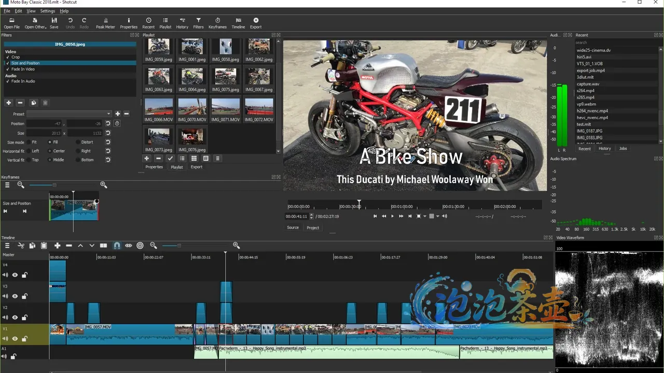Image resolution: width=664 pixels, height=373 pixels.
Task: Select the Fit size mode radio button
Action: (29, 142)
